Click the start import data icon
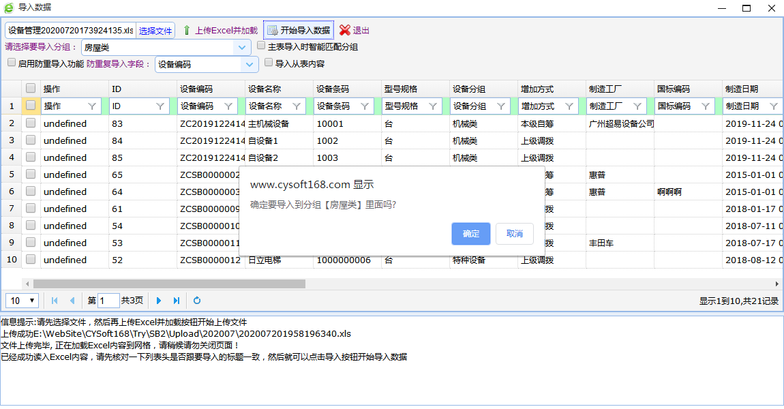Viewport: 784px width, 409px height. tap(272, 31)
